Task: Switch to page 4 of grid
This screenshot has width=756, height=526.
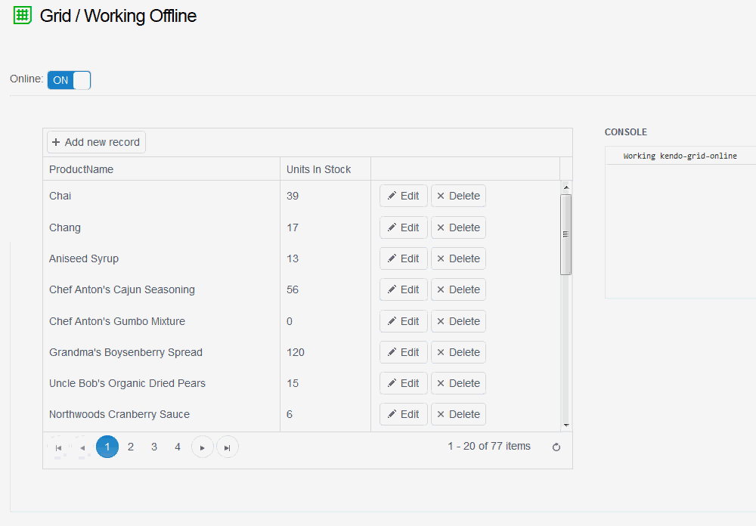Action: [178, 447]
